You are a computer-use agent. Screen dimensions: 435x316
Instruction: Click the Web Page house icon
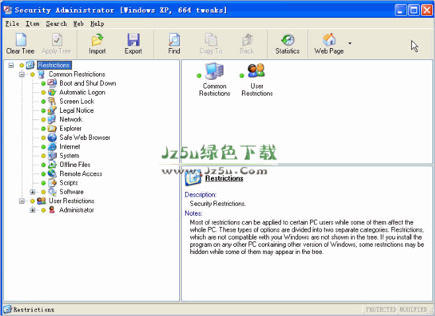tap(329, 40)
